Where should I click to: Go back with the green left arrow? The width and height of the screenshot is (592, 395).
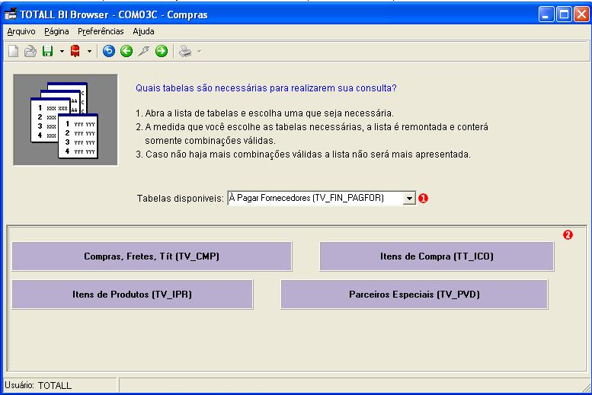coord(126,51)
